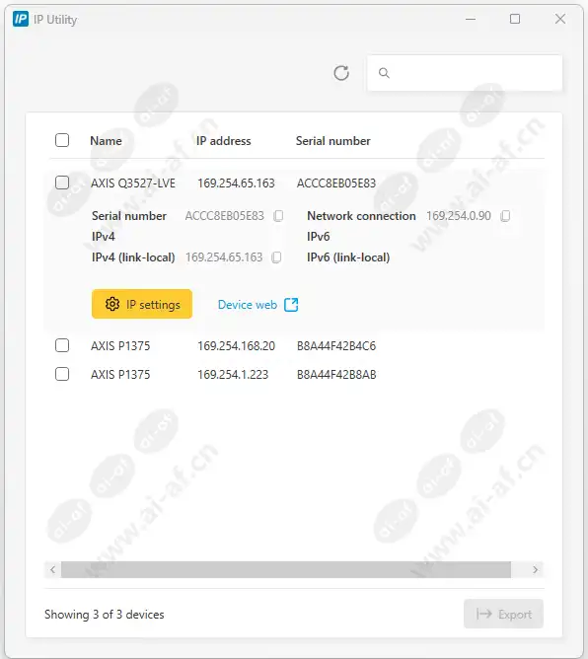588x659 pixels.
Task: Open the Device web link
Action: [257, 305]
